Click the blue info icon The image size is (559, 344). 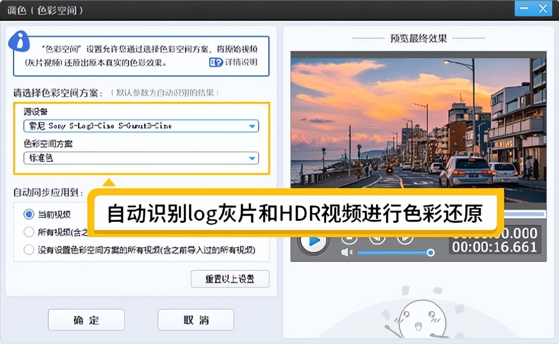click(19, 41)
